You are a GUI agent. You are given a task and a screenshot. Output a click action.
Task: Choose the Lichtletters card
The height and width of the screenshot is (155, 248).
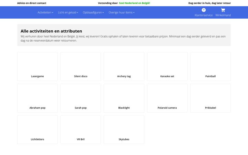coord(38,130)
